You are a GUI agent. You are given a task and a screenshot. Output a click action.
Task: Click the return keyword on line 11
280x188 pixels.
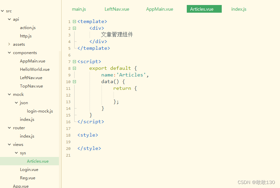pos(122,88)
